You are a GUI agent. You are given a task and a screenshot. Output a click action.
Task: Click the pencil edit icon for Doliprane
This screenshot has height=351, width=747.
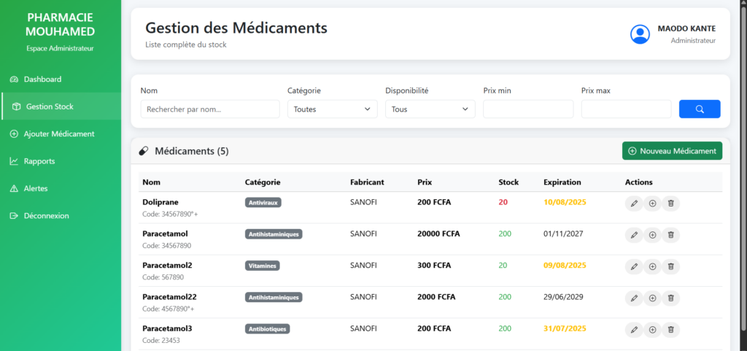click(x=634, y=204)
